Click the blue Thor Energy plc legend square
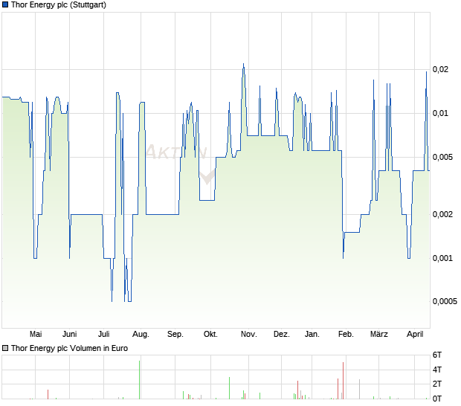461x406 pixels. tap(5, 5)
